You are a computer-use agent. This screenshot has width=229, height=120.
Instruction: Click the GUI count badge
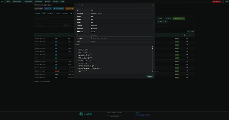(x=48, y=9)
